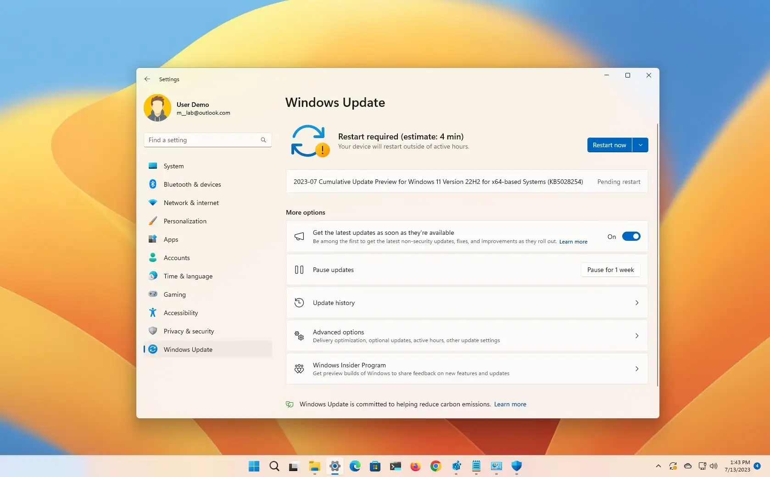
Task: Open Notepad icon on the taskbar
Action: 476,466
